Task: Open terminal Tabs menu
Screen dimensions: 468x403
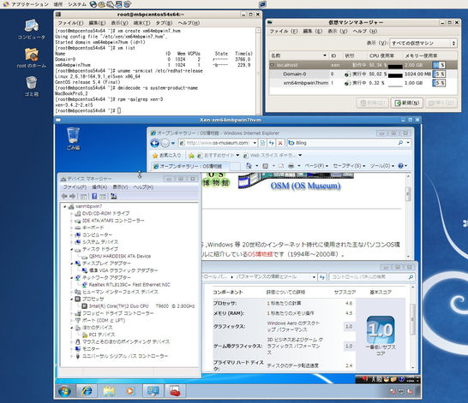Action: pos(164,23)
